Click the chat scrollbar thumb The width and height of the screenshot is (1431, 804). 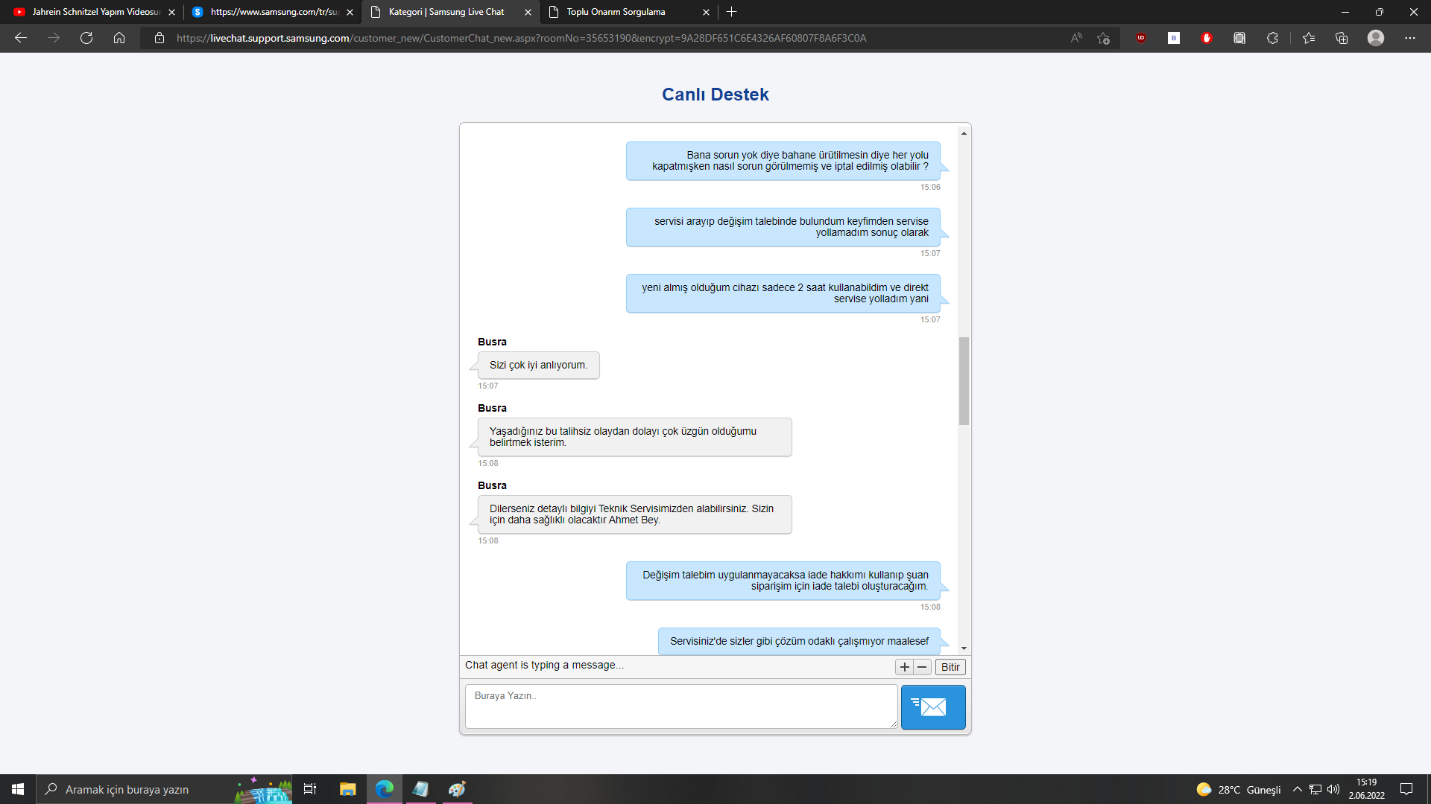pyautogui.click(x=964, y=380)
